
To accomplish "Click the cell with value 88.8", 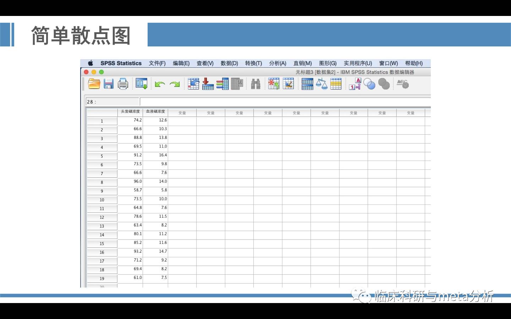I will click(130, 138).
